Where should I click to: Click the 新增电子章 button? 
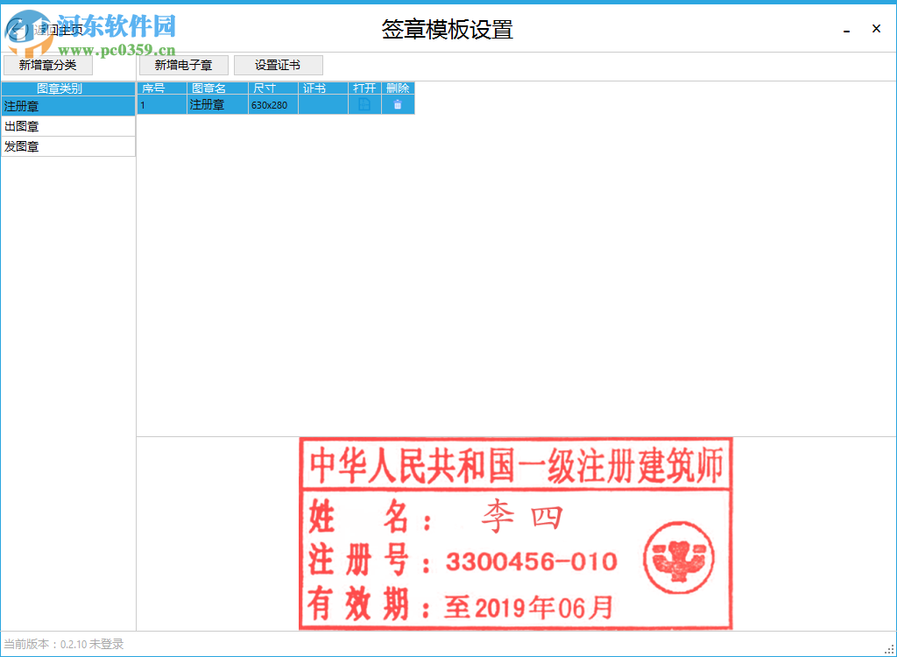(x=184, y=64)
